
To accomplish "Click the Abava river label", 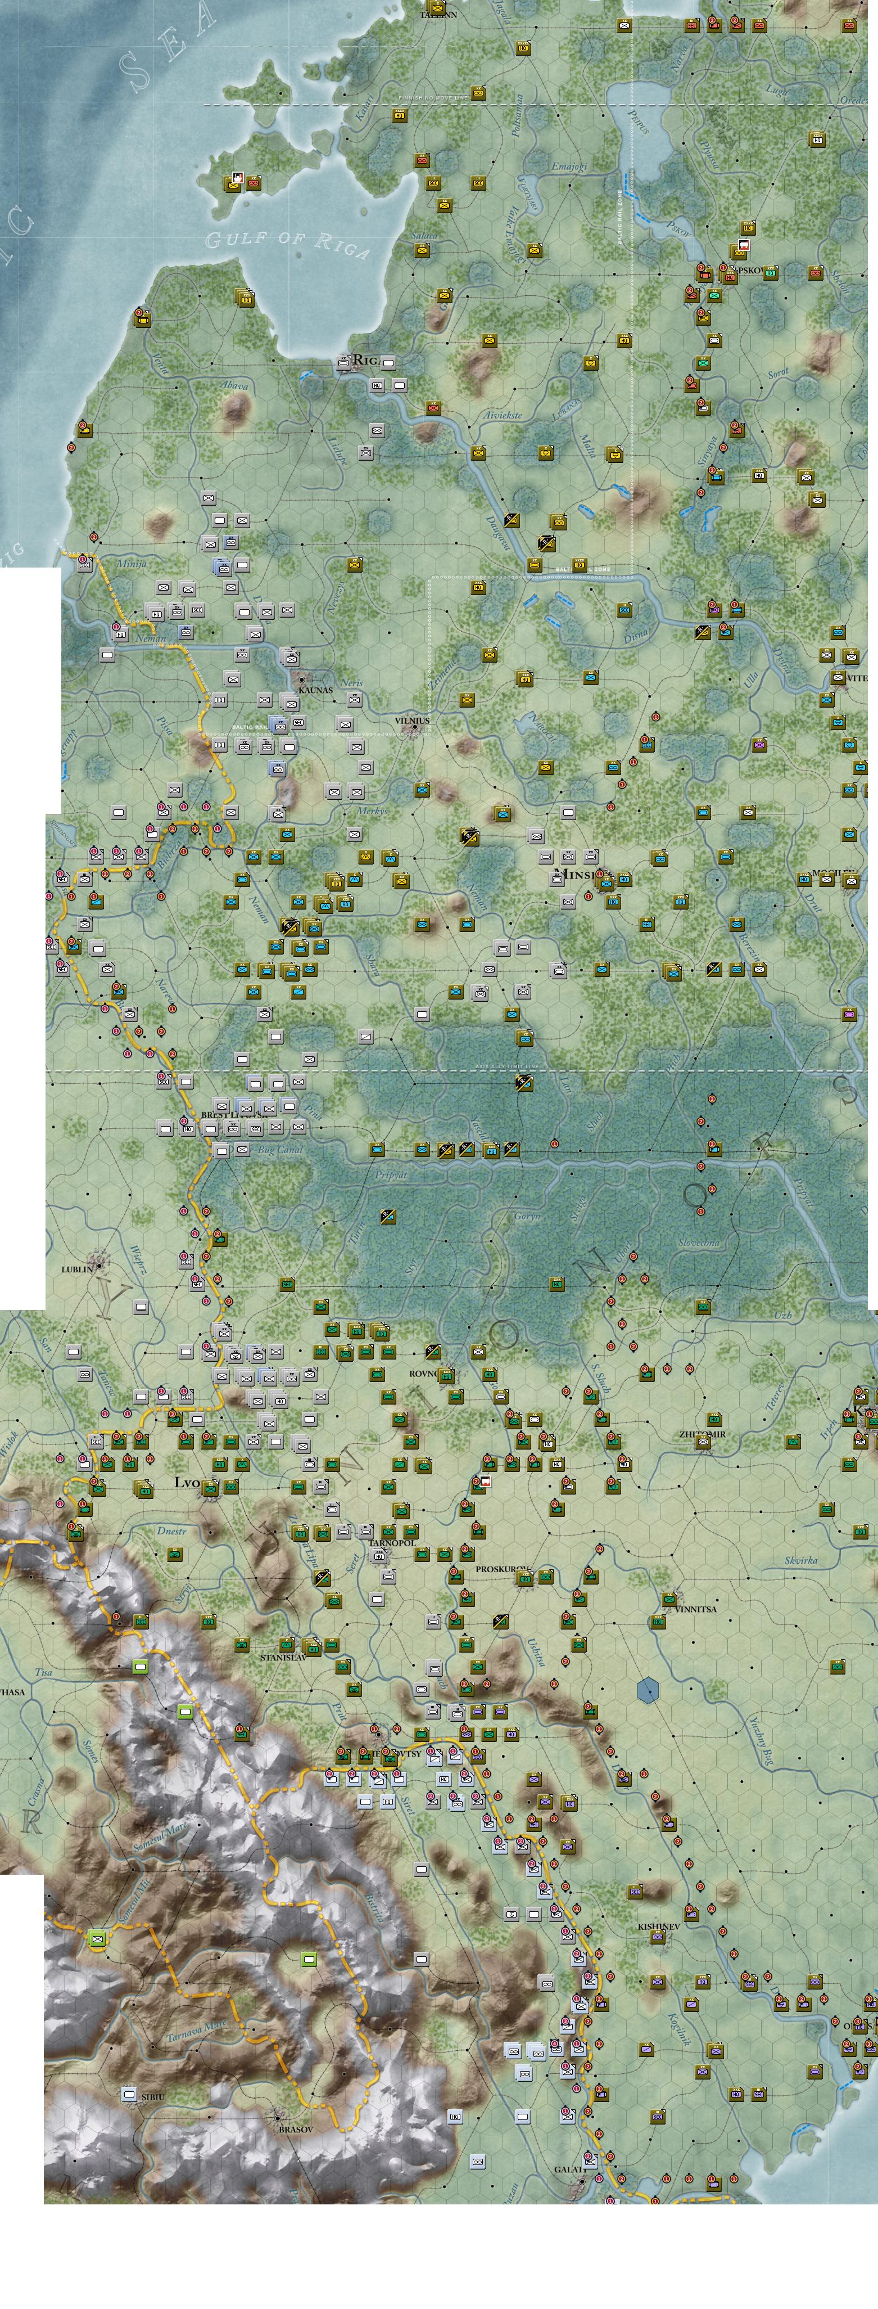I will click(234, 385).
